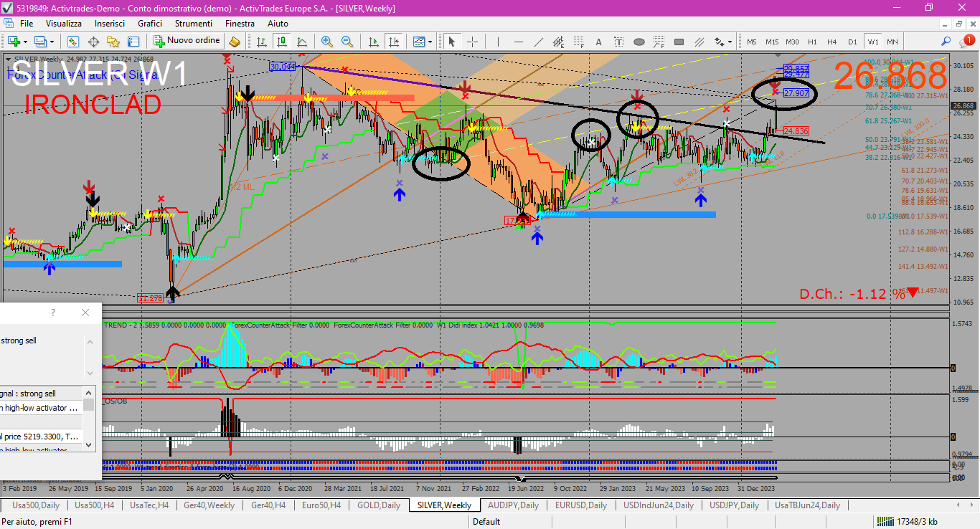The image size is (980, 529).
Task: Expand the New Chart dropdown arrow
Action: point(25,42)
